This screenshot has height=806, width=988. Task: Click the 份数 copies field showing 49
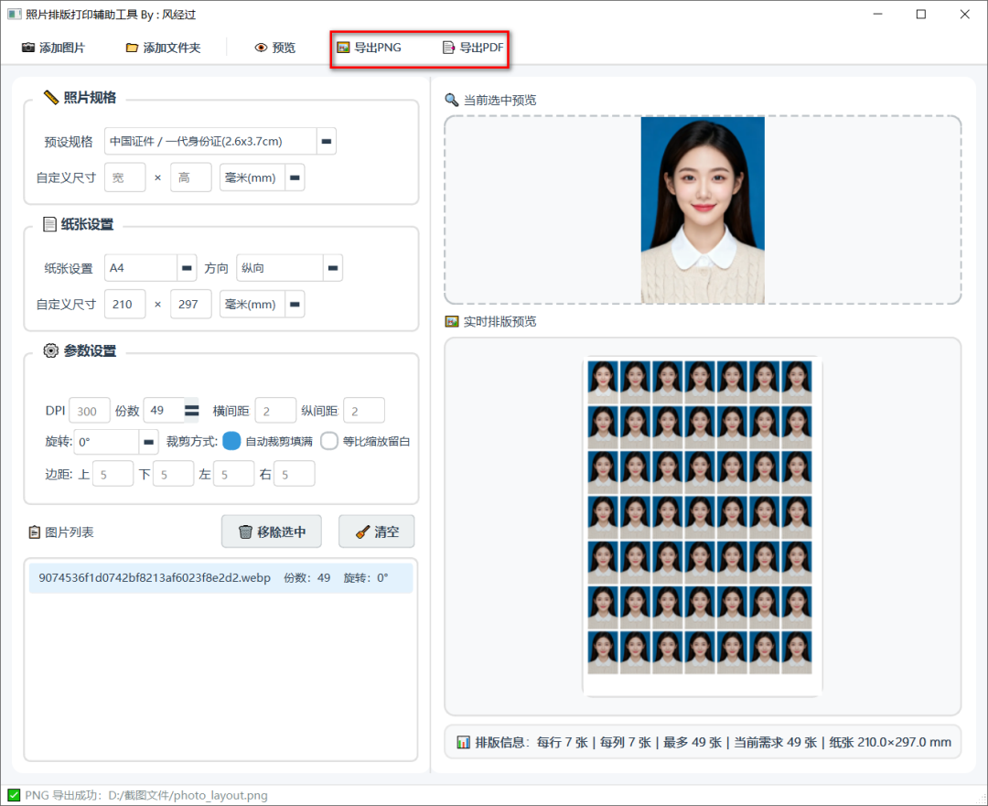tap(165, 411)
